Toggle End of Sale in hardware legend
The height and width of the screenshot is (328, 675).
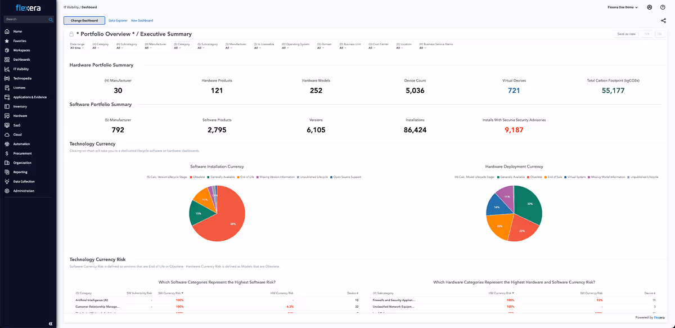pyautogui.click(x=552, y=177)
